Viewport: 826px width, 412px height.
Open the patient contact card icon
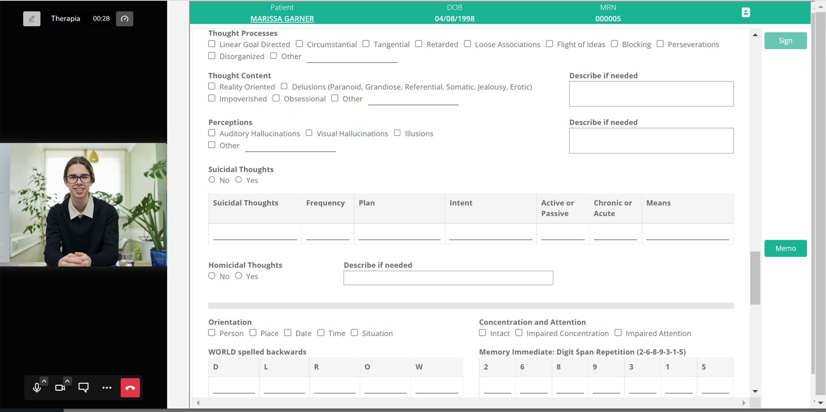tap(746, 13)
